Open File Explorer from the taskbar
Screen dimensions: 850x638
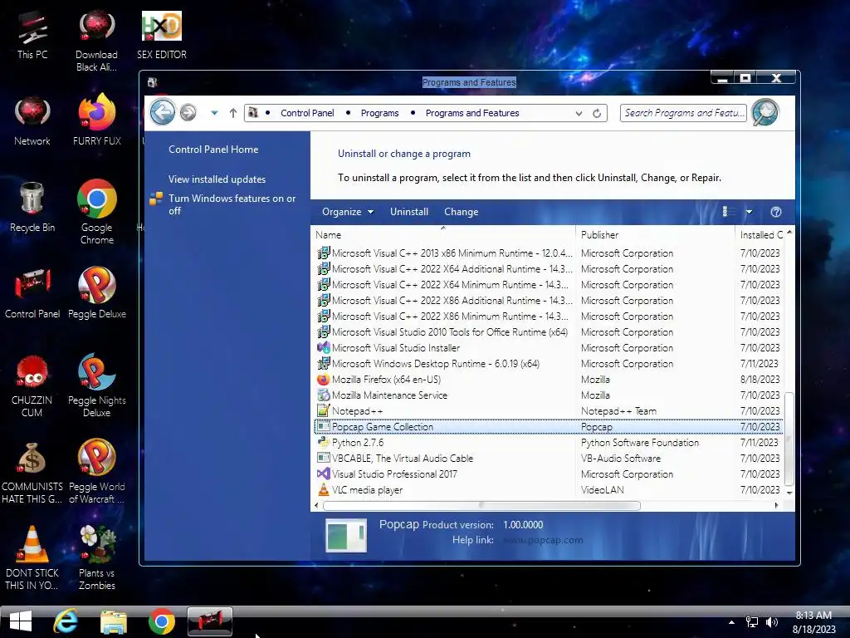pyautogui.click(x=113, y=621)
